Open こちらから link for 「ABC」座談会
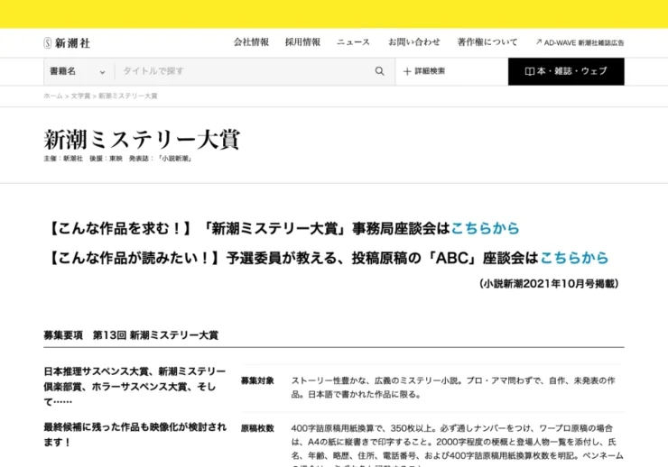The image size is (668, 467). coord(574,258)
